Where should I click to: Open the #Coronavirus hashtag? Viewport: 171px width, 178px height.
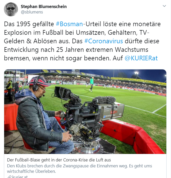point(104,41)
